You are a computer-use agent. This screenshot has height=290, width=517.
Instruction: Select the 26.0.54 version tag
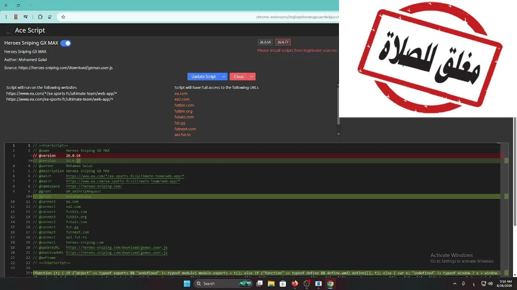(265, 42)
